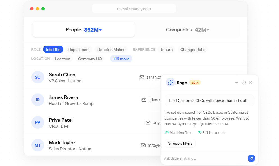
Task: Click j.rivera email address text
Action: pos(155,100)
